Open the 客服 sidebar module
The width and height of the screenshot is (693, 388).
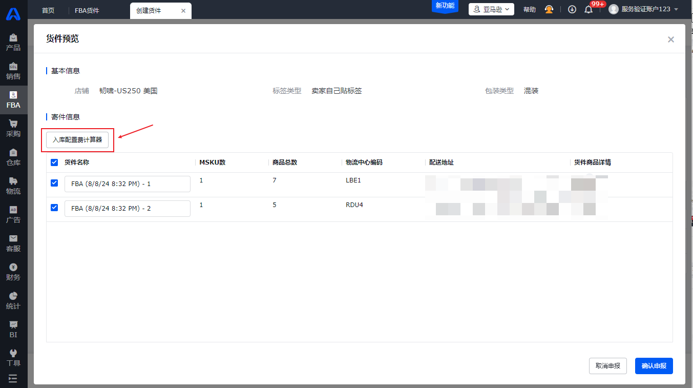[13, 243]
